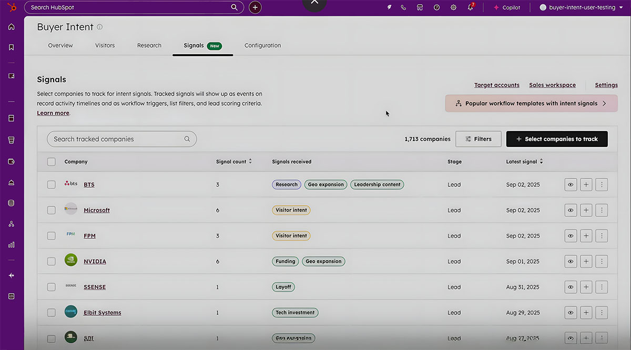The height and width of the screenshot is (350, 631).
Task: Launch Copilot from the top bar
Action: pyautogui.click(x=506, y=7)
